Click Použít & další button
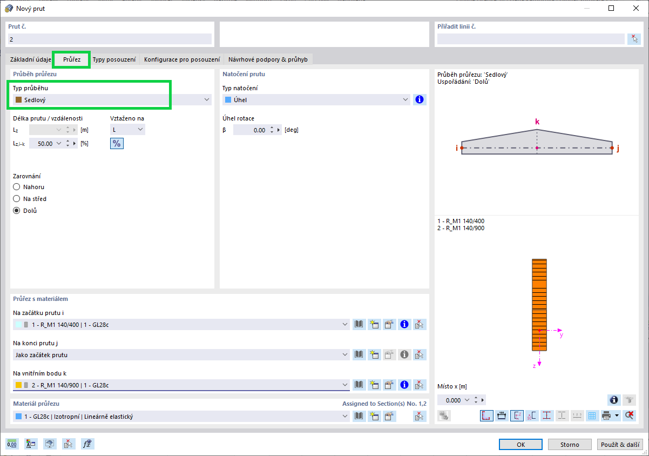This screenshot has width=649, height=456. coord(620,444)
